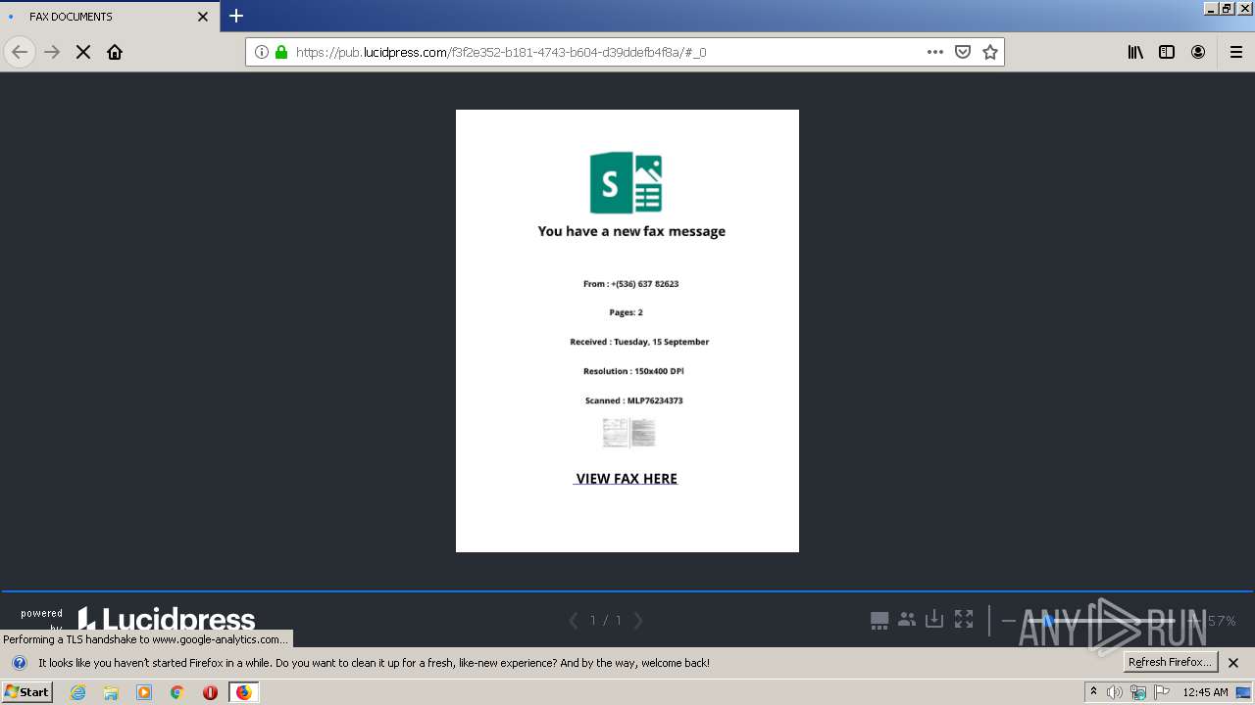
Task: Click the Lucidpress logo
Action: [x=167, y=620]
